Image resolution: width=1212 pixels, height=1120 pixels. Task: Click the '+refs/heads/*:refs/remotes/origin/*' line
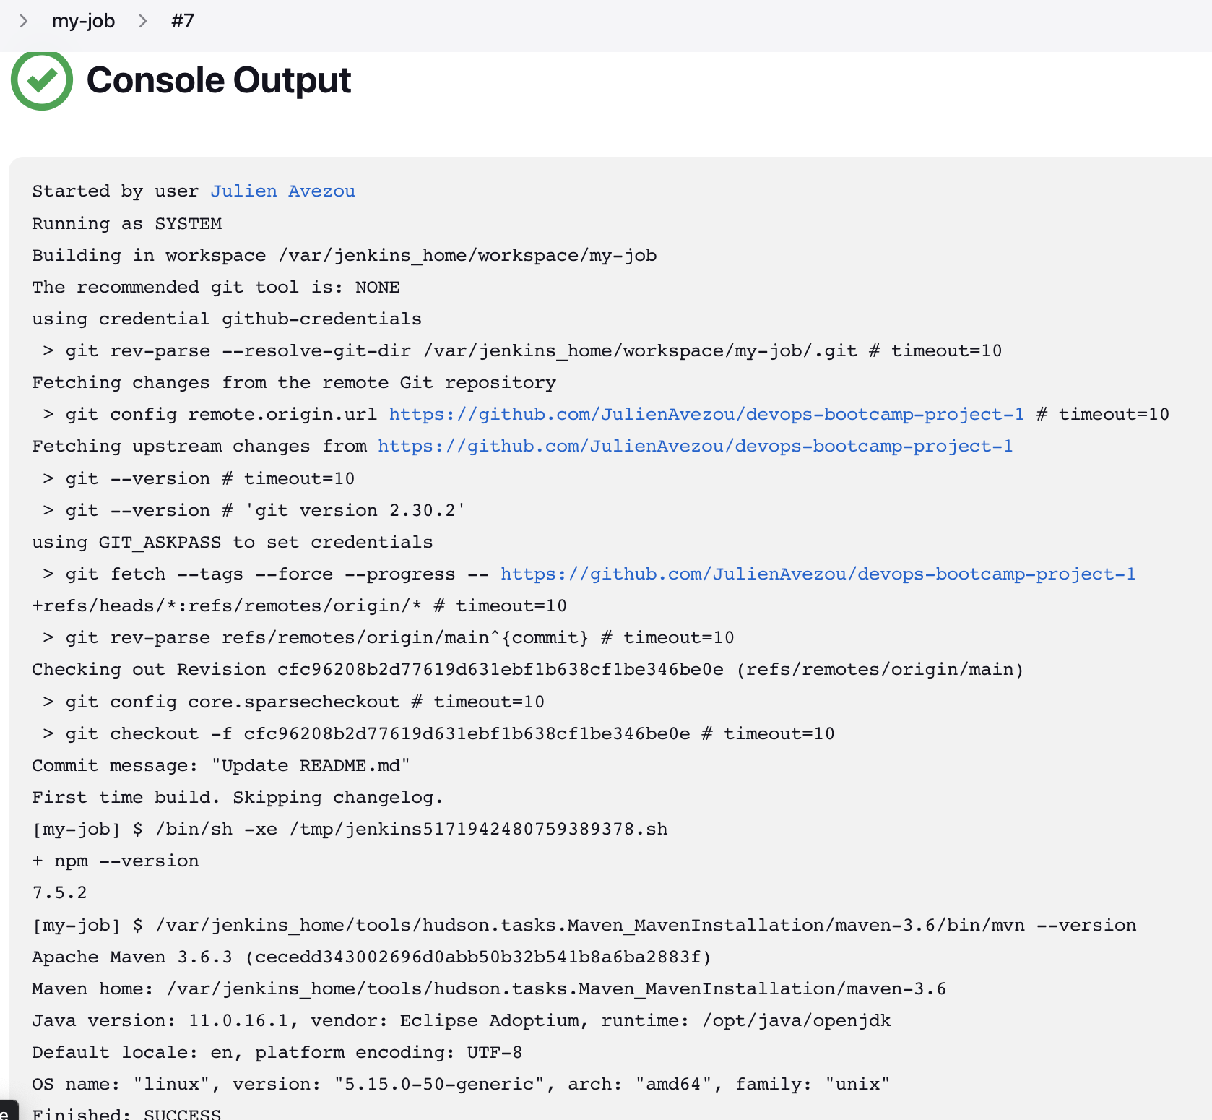[300, 606]
